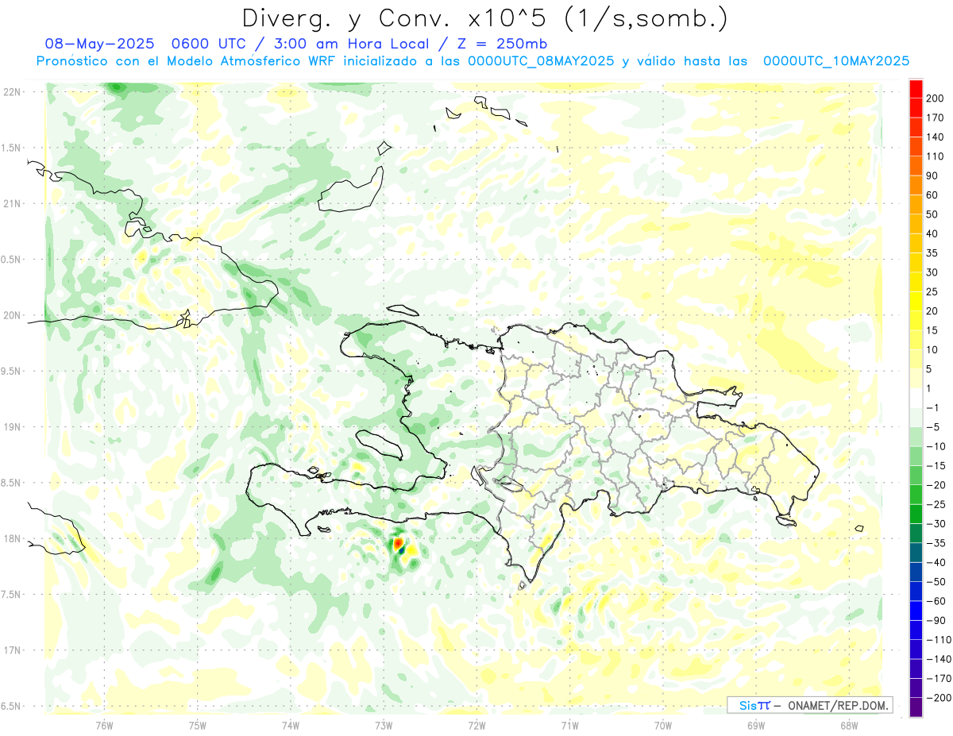Click the '19N' latitude axis label
This screenshot has width=953, height=736.
pyautogui.click(x=11, y=427)
